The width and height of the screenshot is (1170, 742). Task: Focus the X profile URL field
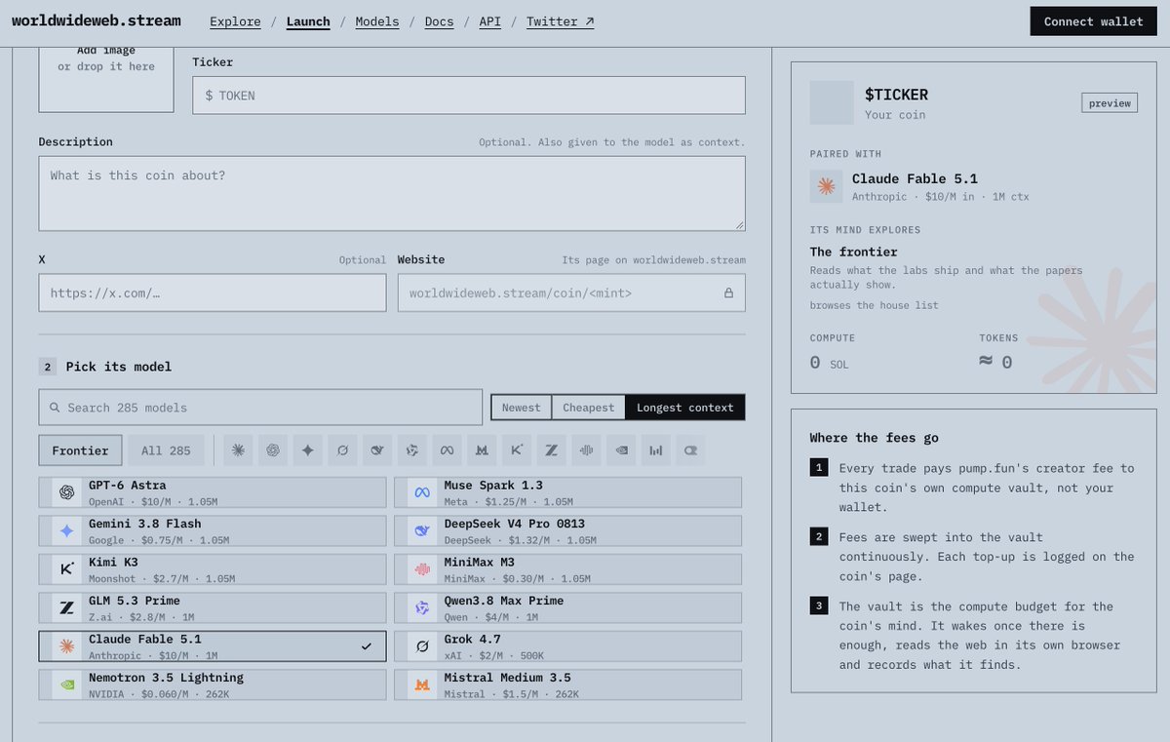click(x=213, y=293)
